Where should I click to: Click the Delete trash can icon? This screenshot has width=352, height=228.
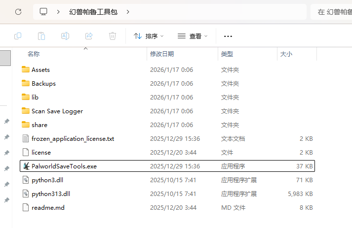(x=113, y=36)
